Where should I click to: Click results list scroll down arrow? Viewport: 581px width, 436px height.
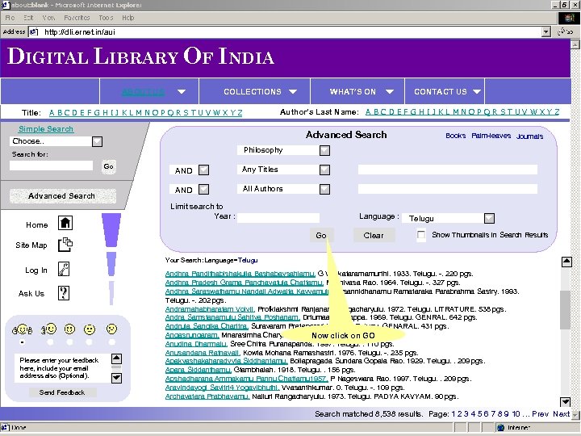[566, 401]
